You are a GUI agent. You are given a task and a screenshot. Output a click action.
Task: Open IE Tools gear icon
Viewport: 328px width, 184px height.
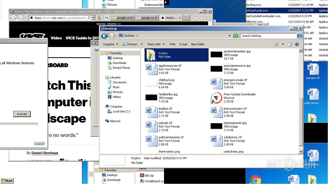[x=208, y=18]
